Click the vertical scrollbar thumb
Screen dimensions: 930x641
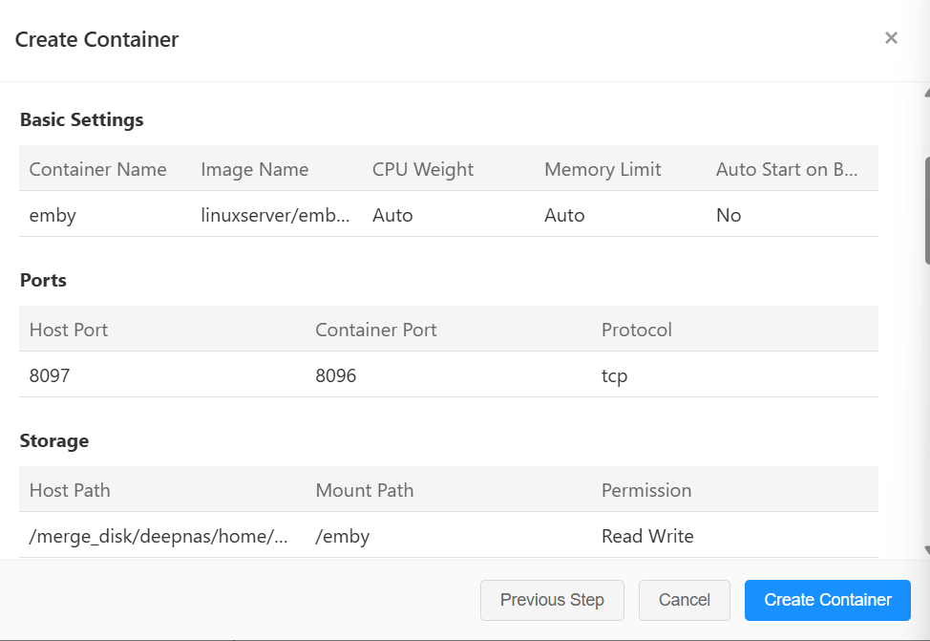coord(926,210)
